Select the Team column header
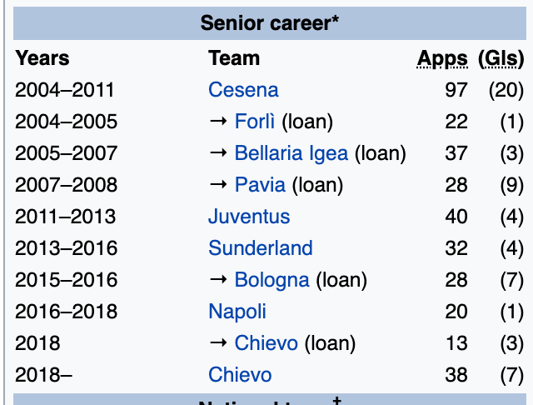533x405 pixels. [x=234, y=58]
